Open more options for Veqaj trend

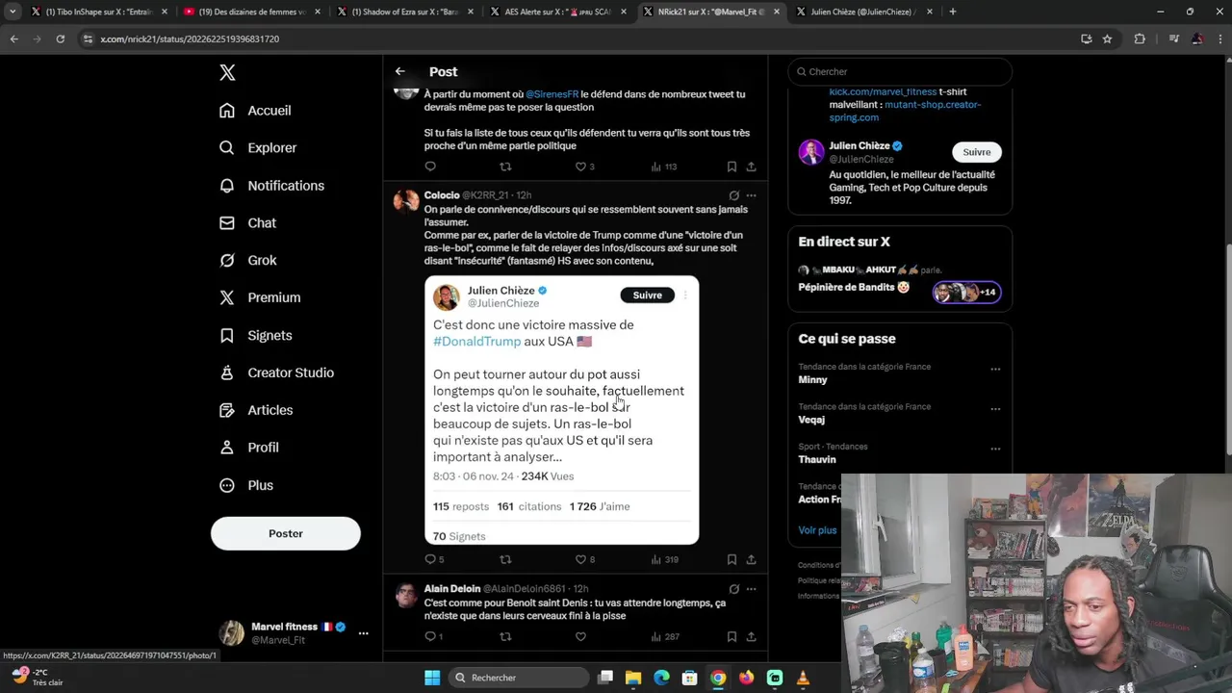tap(995, 409)
